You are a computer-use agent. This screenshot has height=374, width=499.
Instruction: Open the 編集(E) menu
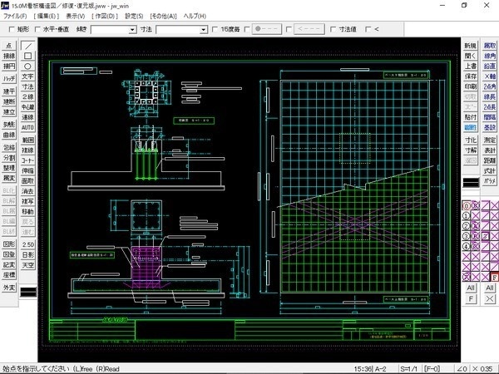(47, 16)
